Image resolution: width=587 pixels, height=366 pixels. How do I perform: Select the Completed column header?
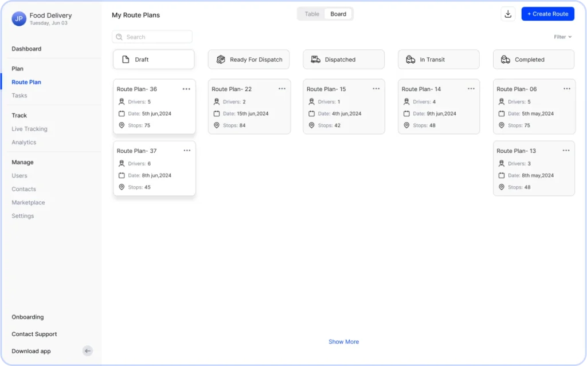point(534,59)
